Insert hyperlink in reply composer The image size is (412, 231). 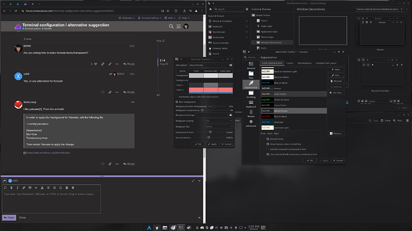click(24, 188)
